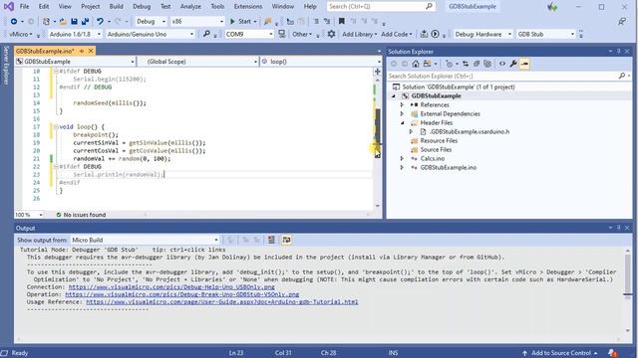Open Properties wrench icon in Solution Explorer
Viewport: 638px width, 358px height.
(513, 64)
